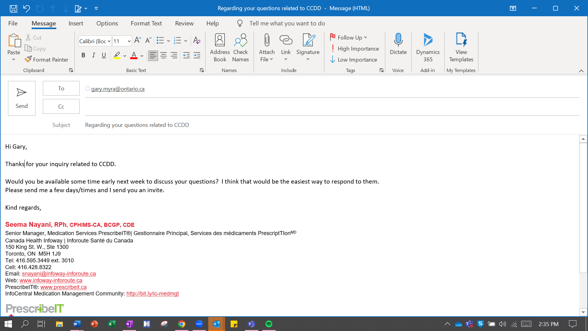Open Dynamics 365 add-in
Screen dimensions: 588x331
coord(428,48)
